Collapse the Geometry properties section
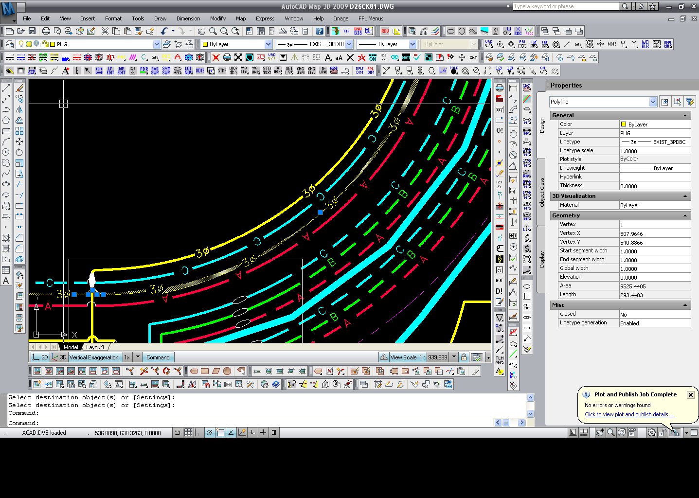 pyautogui.click(x=685, y=215)
